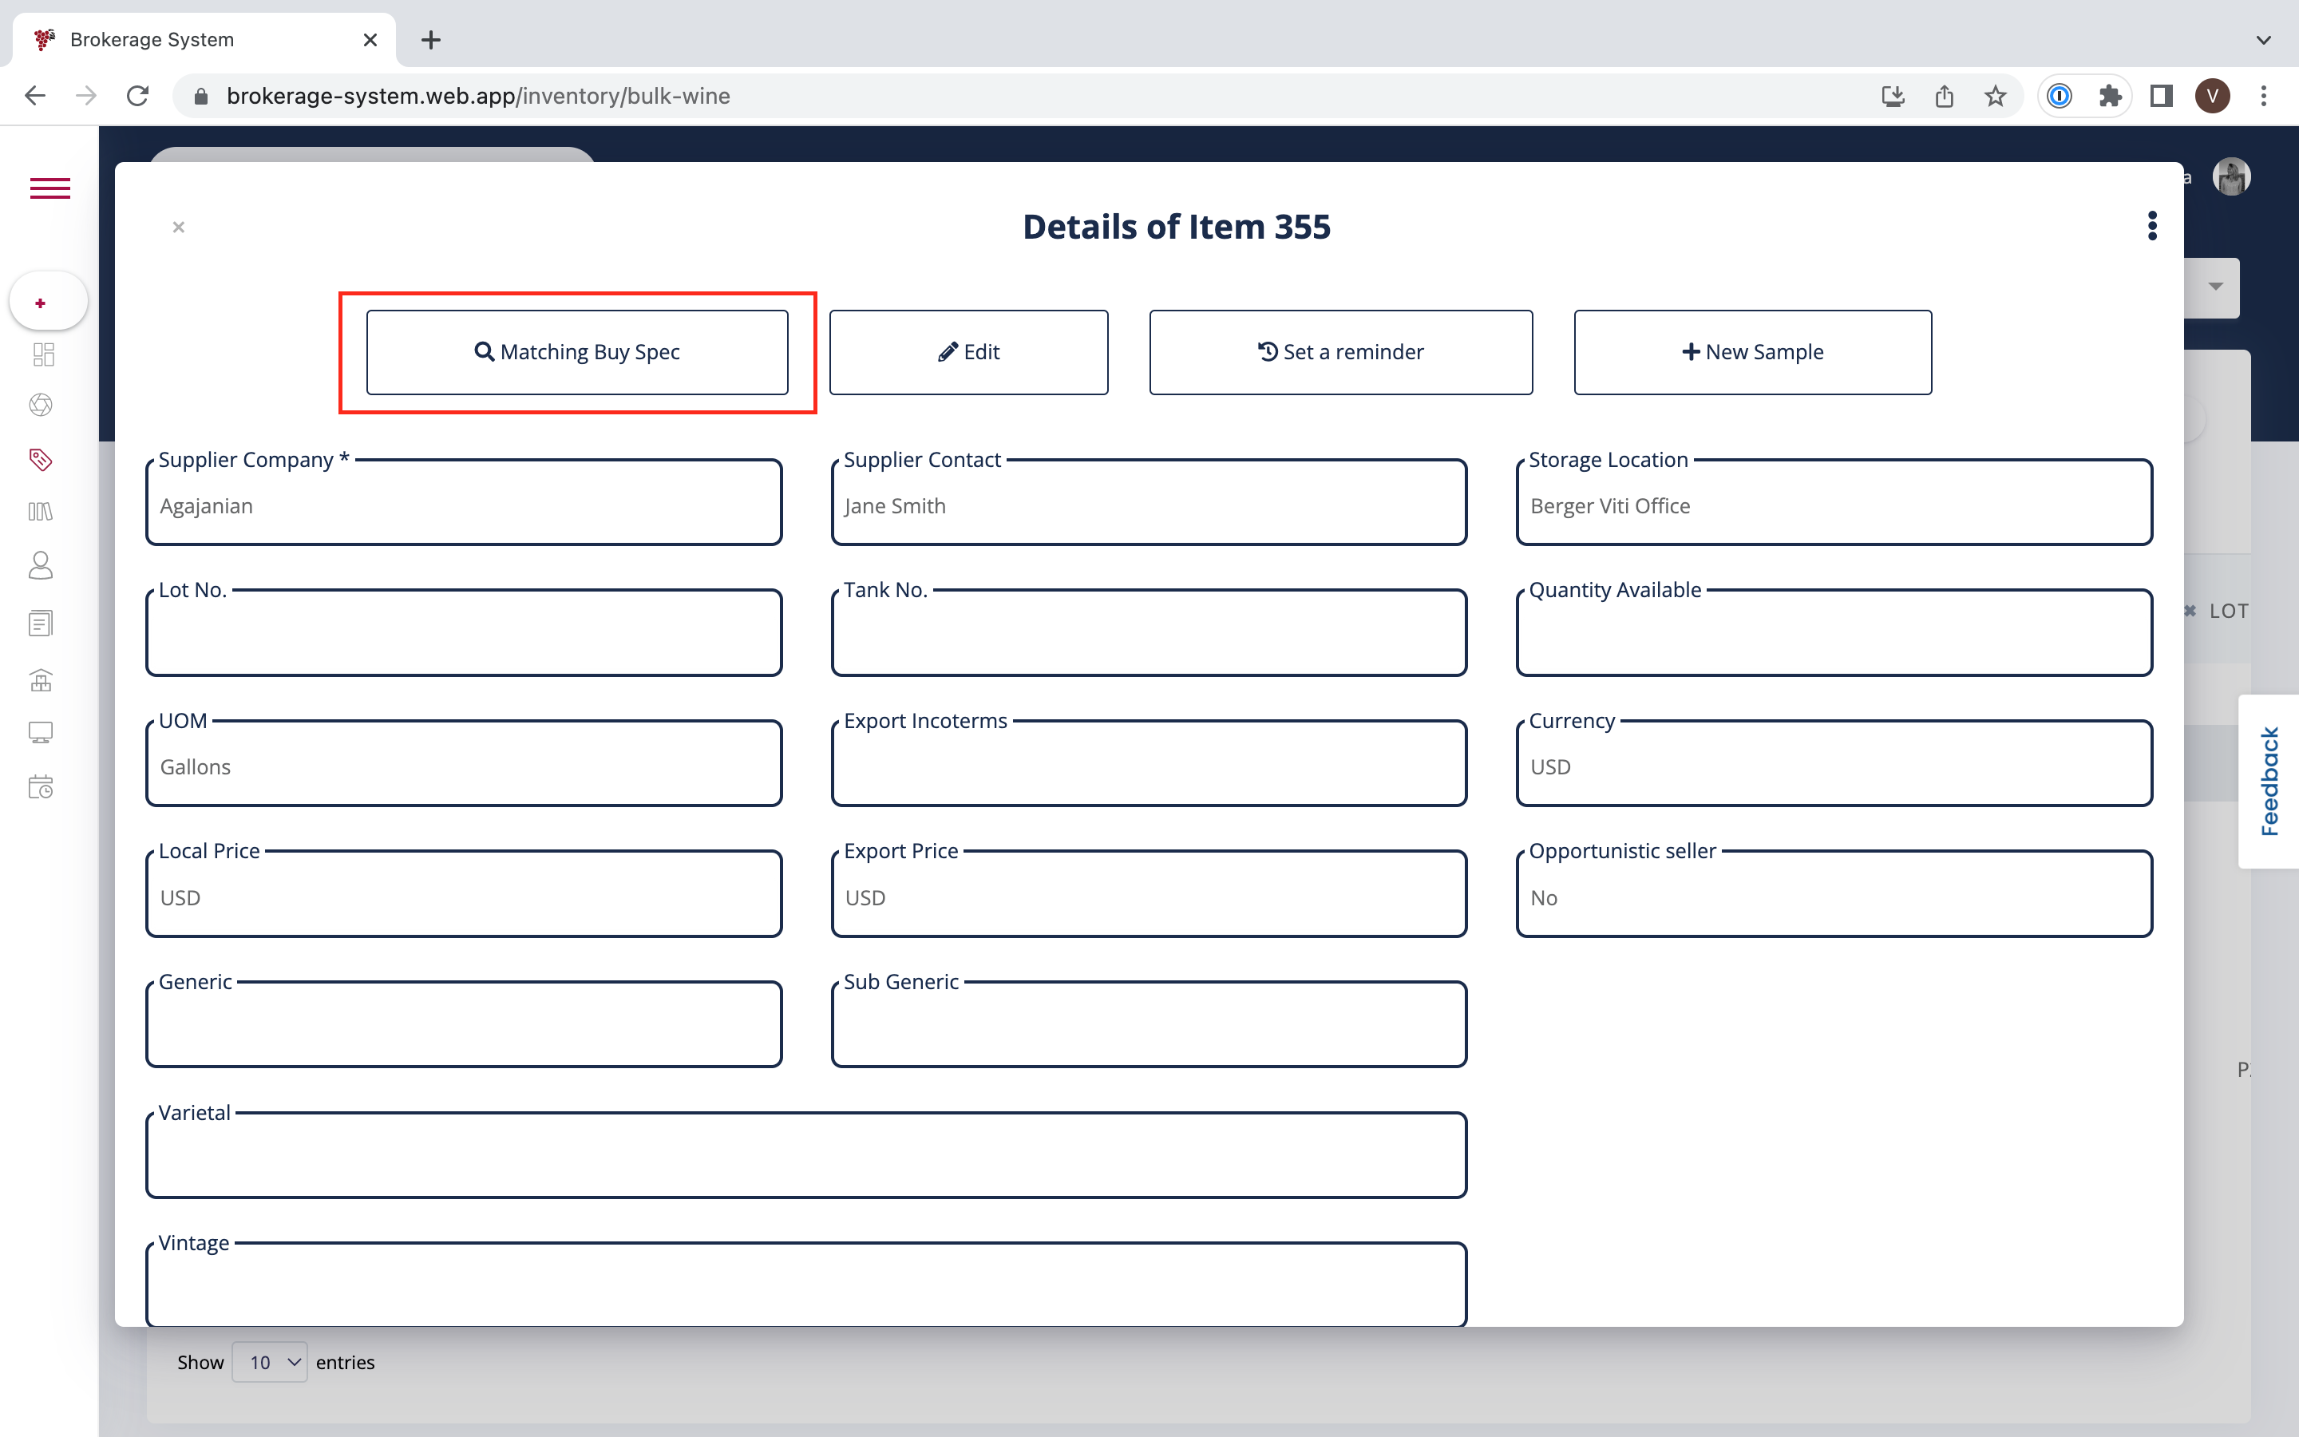Open the hamburger sidebar menu
The image size is (2299, 1437).
pos(49,188)
